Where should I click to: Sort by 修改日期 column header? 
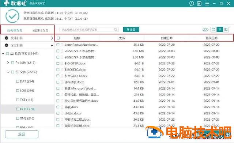pyautogui.click(x=211, y=38)
